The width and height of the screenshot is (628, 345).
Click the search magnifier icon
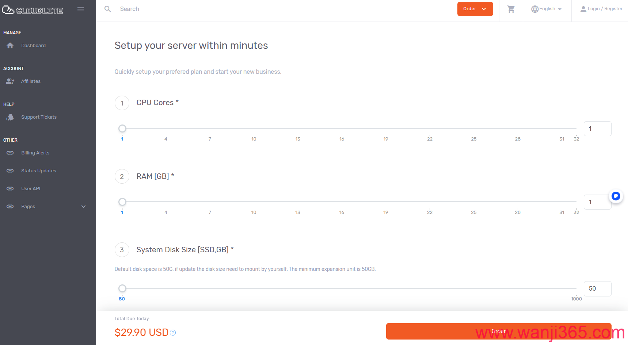click(107, 9)
